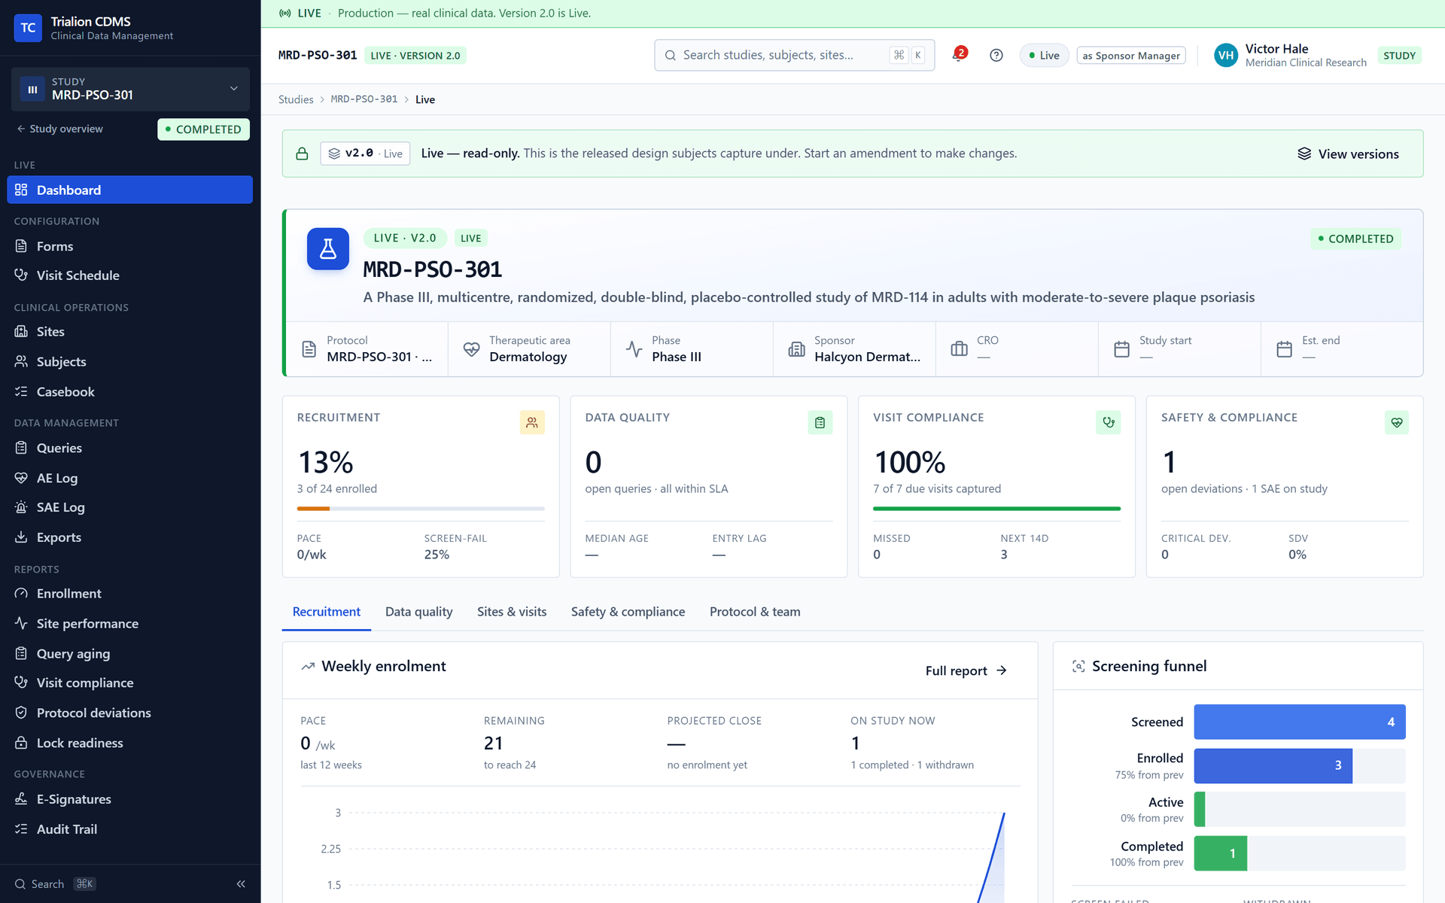The image size is (1445, 903).
Task: Open the notifications bell with 2 alerts
Action: (x=958, y=55)
